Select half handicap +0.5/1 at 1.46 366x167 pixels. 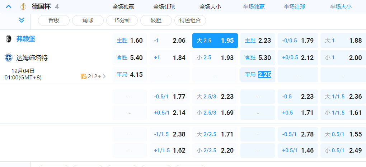coord(298,150)
